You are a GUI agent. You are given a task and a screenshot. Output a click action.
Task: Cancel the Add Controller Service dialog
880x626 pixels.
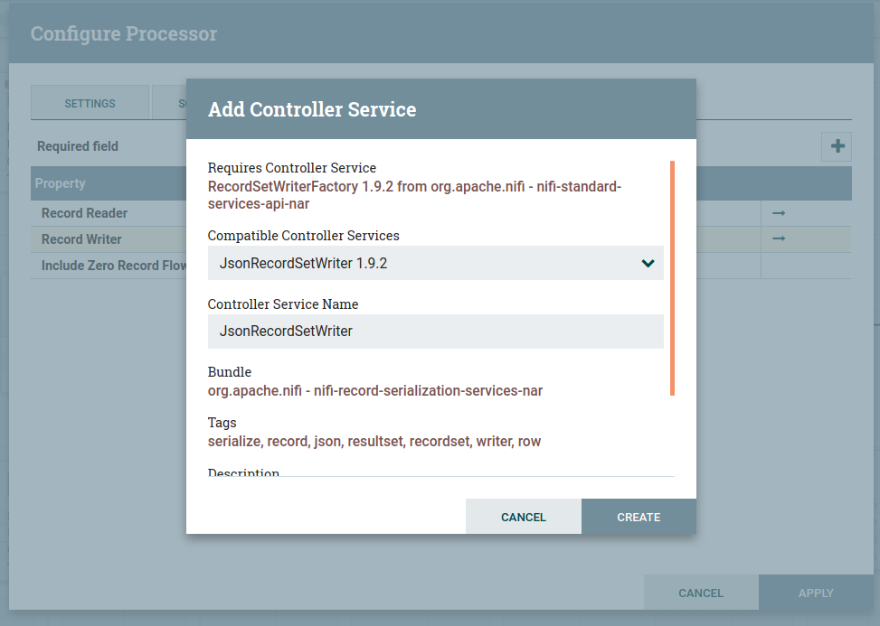[x=523, y=517]
